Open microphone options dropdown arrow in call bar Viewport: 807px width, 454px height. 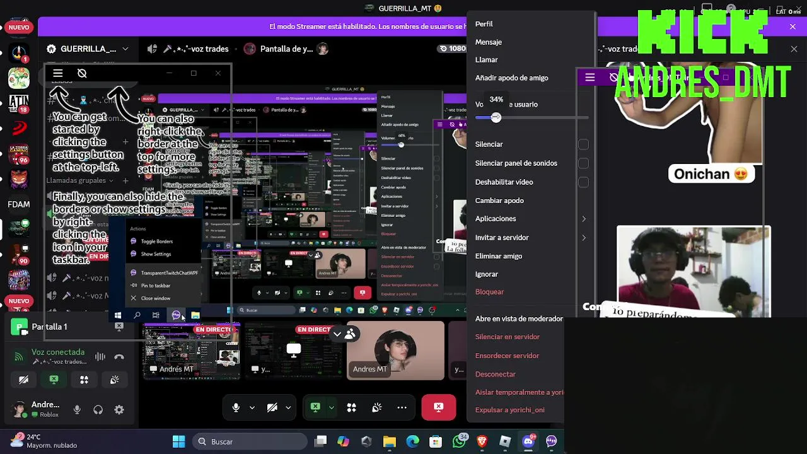tap(252, 408)
